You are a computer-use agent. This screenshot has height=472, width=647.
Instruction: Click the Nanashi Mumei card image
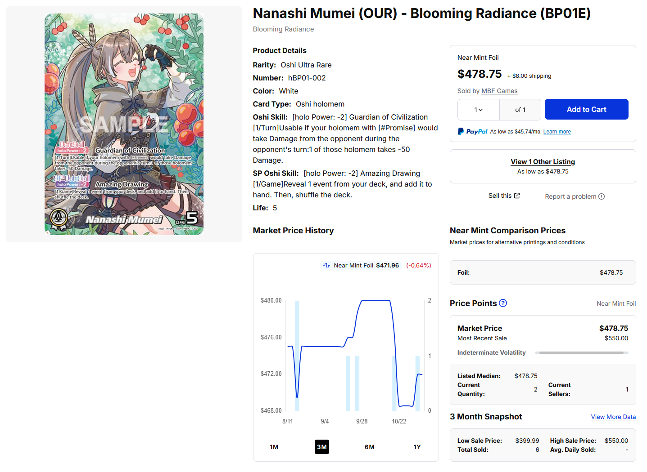[x=124, y=124]
